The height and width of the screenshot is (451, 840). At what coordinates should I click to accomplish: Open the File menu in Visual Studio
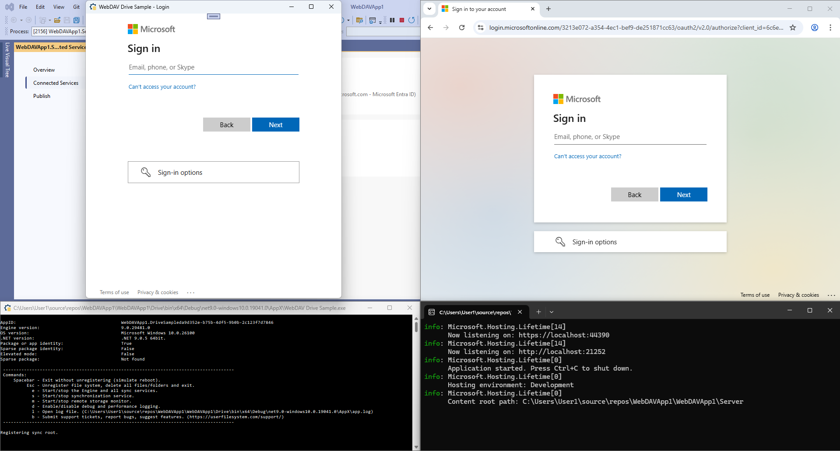(x=23, y=7)
